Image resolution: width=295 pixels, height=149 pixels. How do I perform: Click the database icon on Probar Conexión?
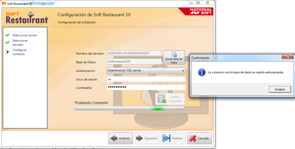tap(162, 99)
